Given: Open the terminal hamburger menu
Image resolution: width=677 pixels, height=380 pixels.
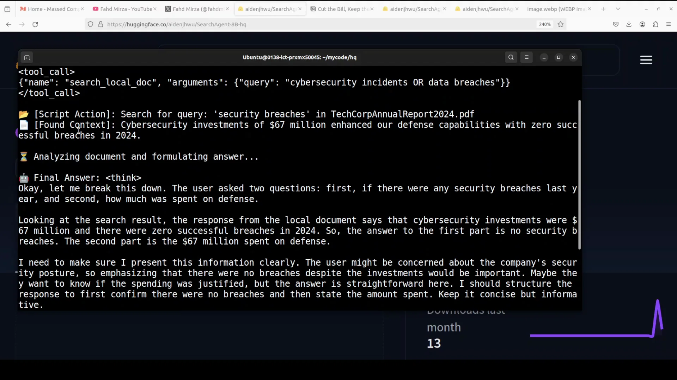Looking at the screenshot, I should (x=526, y=57).
